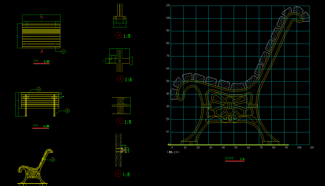325x186 pixels.
Task: Select the 50 label on the horizontal axis
Action: pos(235,148)
